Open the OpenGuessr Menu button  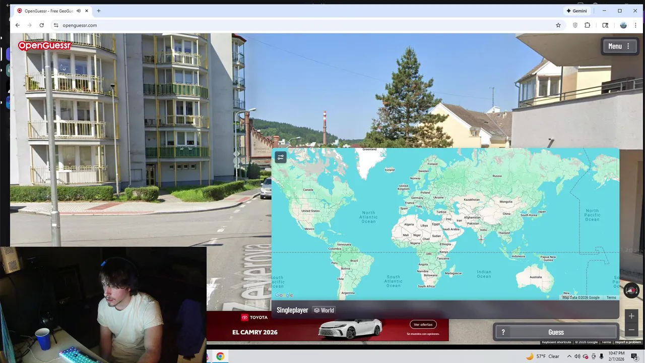point(619,46)
